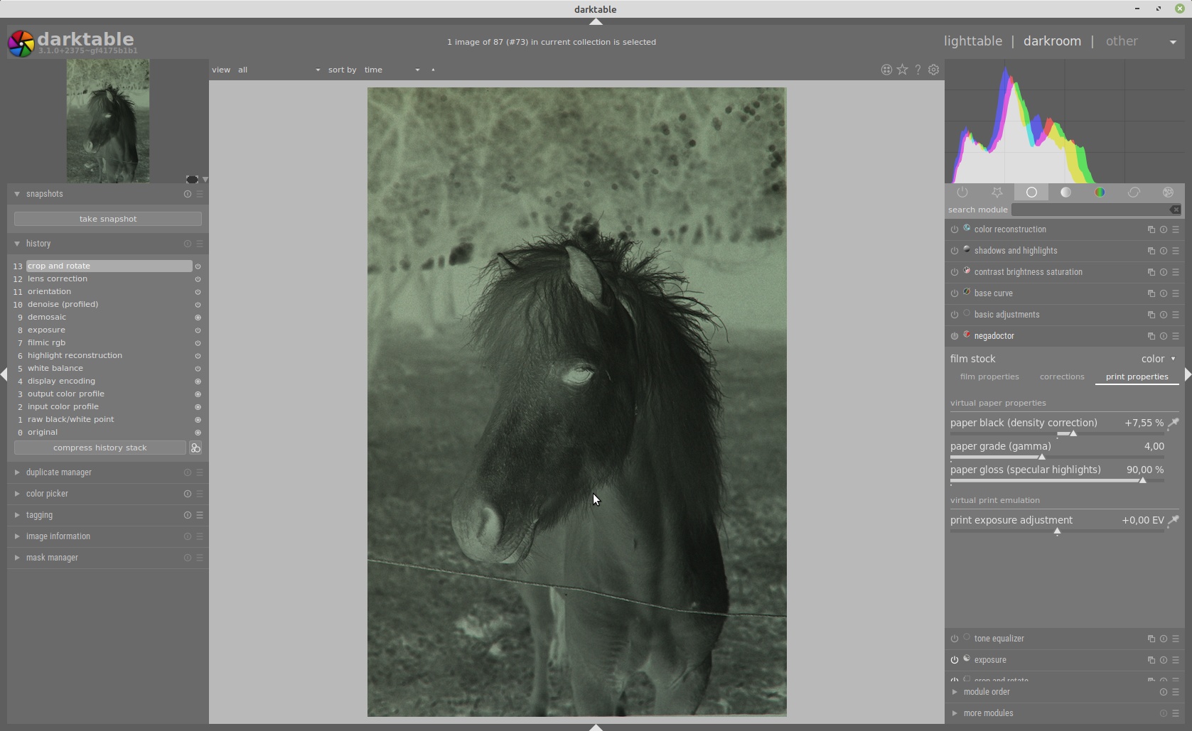Viewport: 1192px width, 731px height.
Task: Click the print exposure adjustment eyedropper
Action: click(1173, 521)
